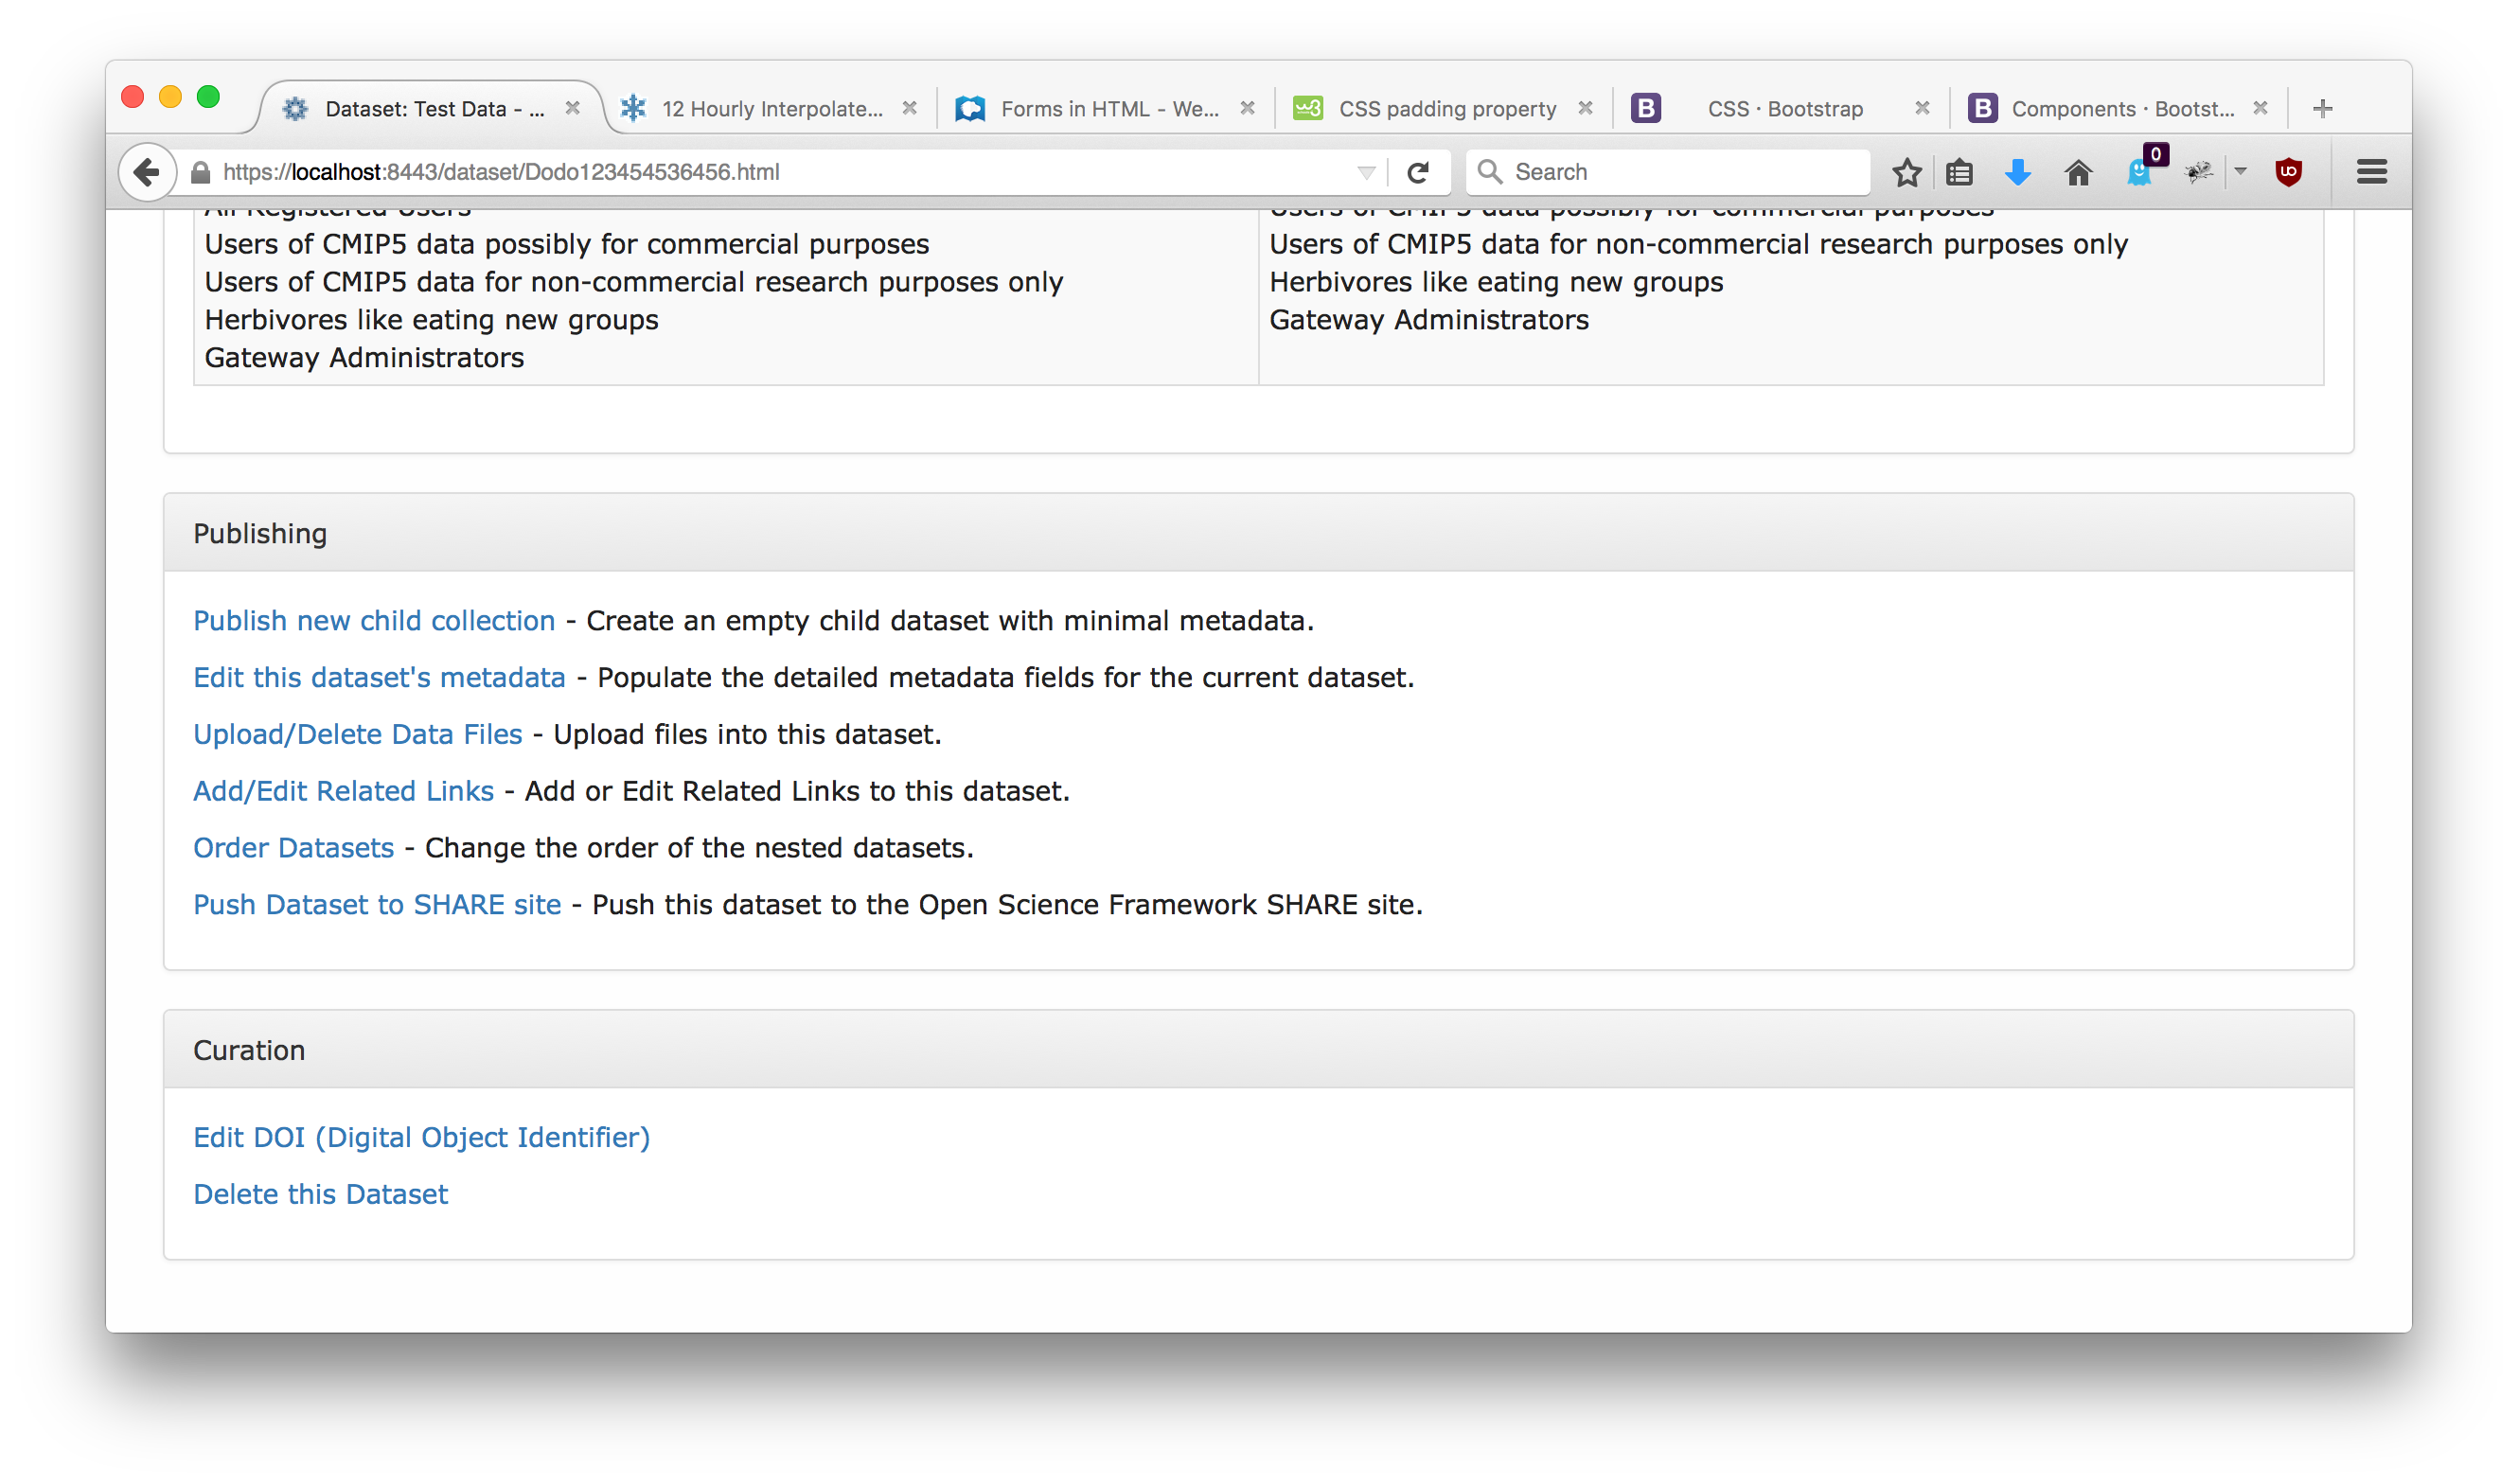Click the Push Dataset to SHARE site link
The height and width of the screenshot is (1484, 2518).
pyautogui.click(x=376, y=904)
